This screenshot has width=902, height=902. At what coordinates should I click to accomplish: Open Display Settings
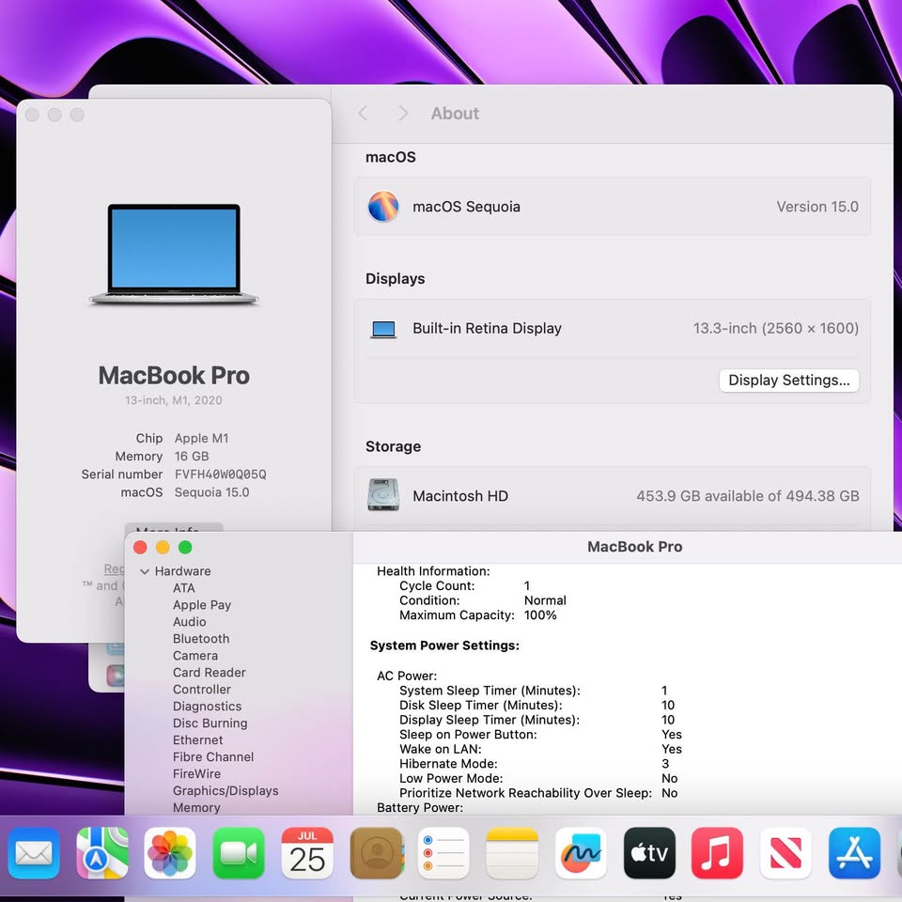[x=788, y=381]
